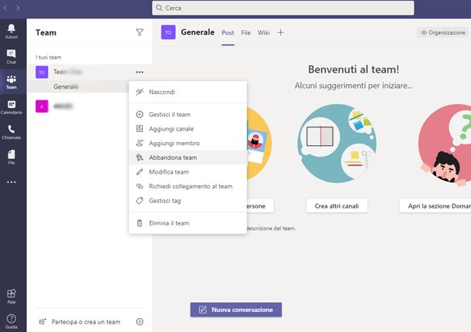
Task: Click Partecipa o crea un team
Action: (80, 322)
